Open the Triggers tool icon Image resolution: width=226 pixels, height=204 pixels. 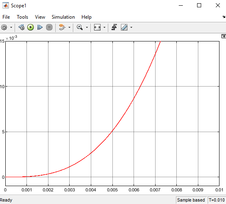click(114, 27)
